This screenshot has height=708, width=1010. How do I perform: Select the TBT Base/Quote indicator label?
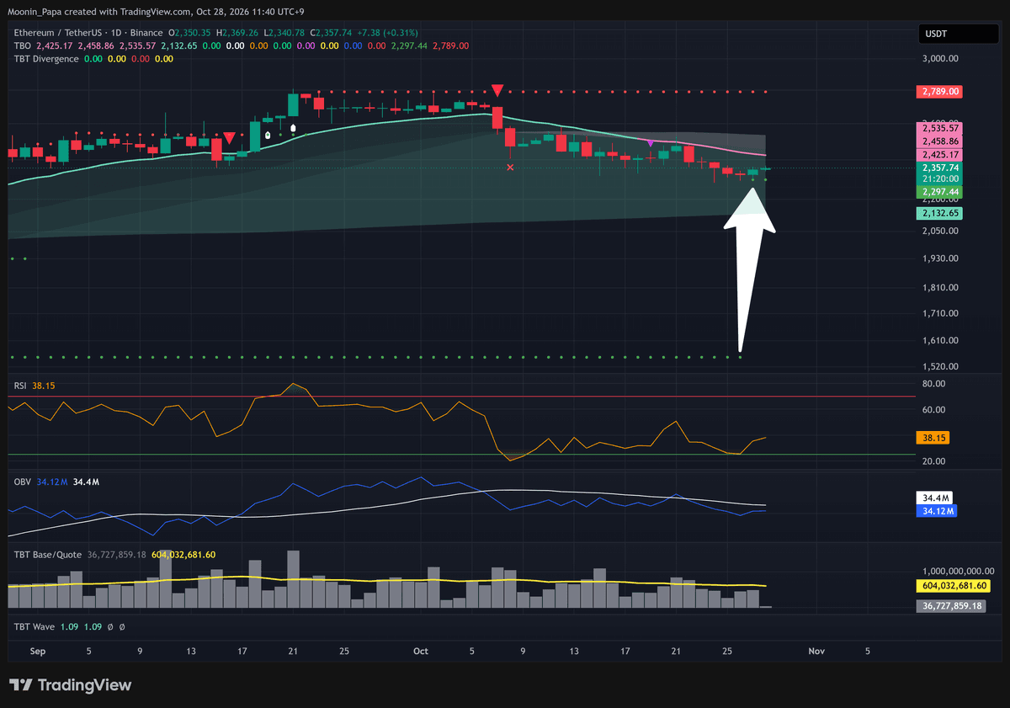[x=47, y=555]
